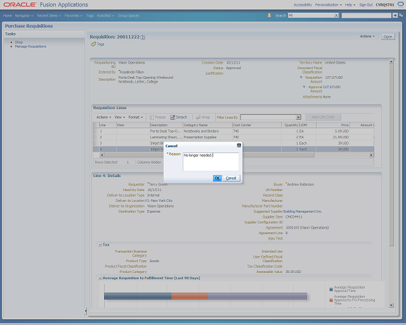Click the top search text field
The width and height of the screenshot is (406, 325).
pos(367,15)
